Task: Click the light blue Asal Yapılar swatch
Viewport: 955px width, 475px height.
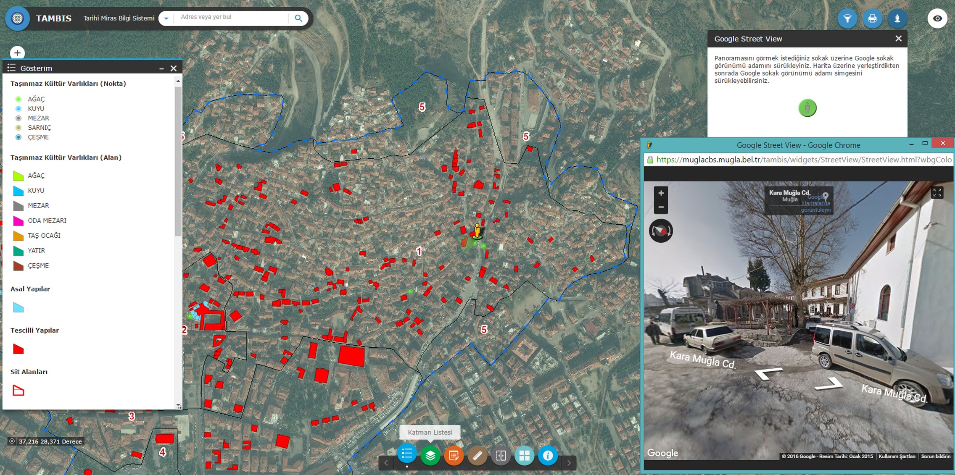Action: coord(18,307)
